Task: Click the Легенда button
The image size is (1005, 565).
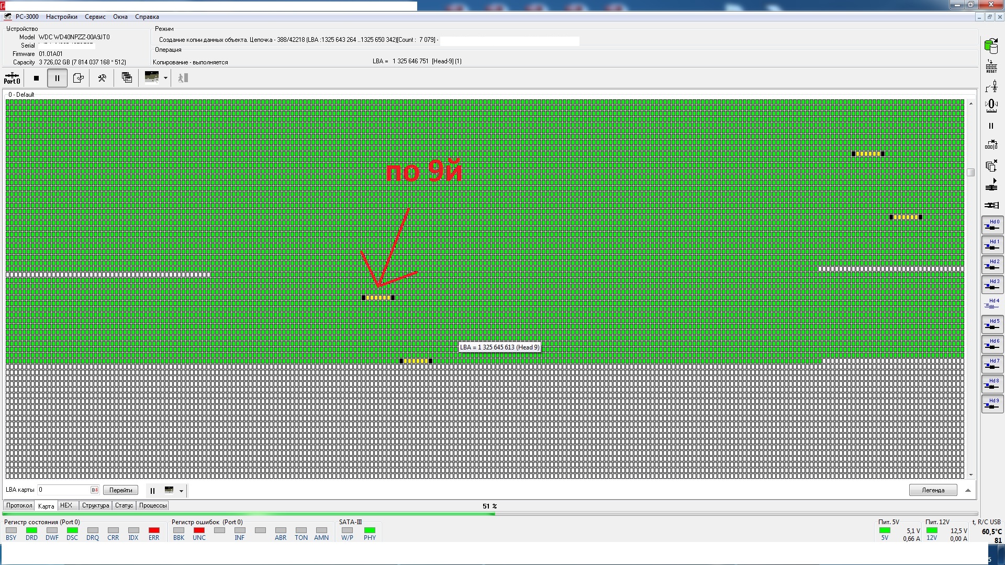Action: click(933, 490)
